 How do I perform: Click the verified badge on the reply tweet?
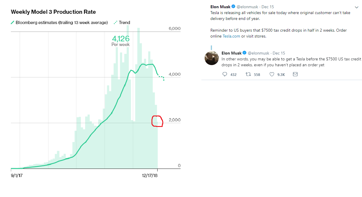tap(245, 53)
